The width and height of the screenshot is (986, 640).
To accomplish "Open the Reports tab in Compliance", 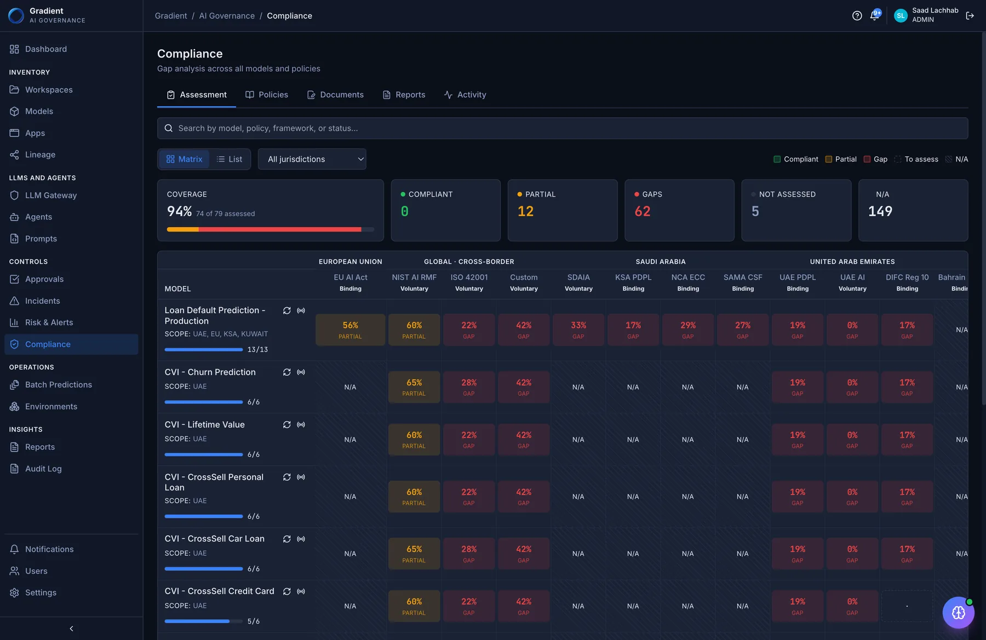I will tap(404, 95).
